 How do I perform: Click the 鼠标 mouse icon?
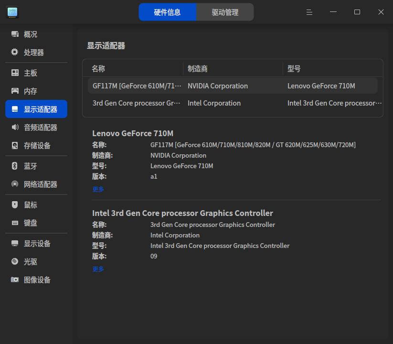pyautogui.click(x=15, y=204)
